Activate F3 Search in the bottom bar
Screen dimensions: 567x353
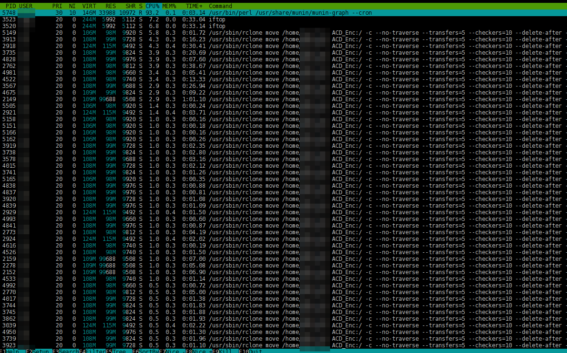tap(66, 352)
